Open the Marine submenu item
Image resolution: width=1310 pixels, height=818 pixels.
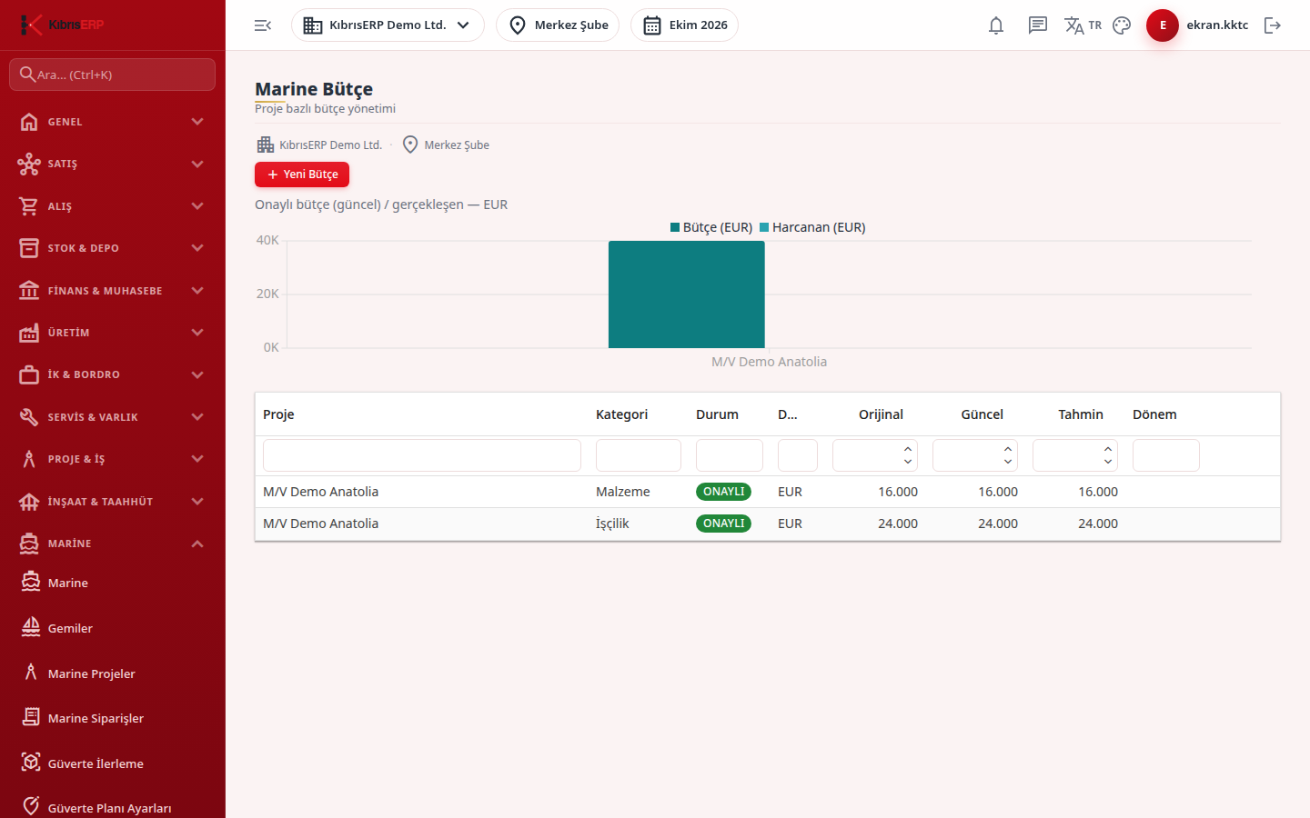point(113,583)
